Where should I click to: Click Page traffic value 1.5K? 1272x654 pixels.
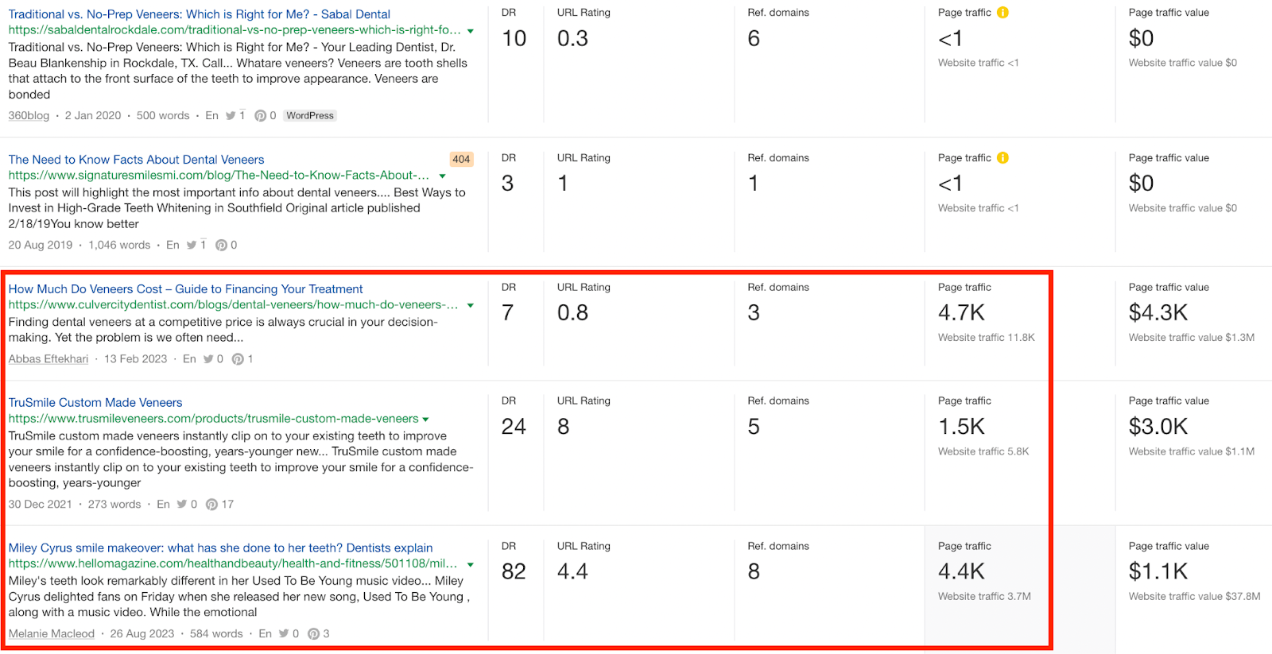coord(961,427)
